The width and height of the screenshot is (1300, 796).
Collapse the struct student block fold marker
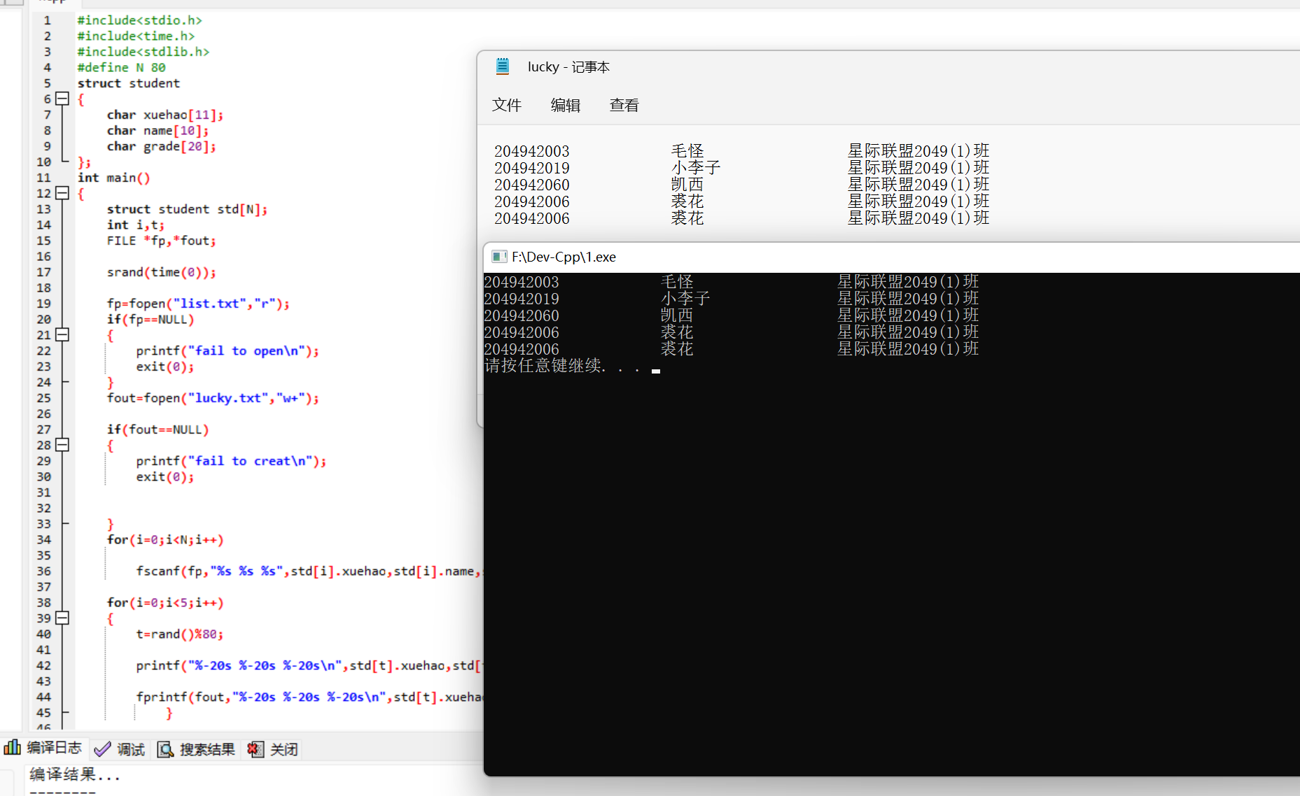point(62,99)
